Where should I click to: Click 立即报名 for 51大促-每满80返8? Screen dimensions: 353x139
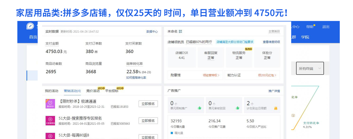tap(148, 137)
